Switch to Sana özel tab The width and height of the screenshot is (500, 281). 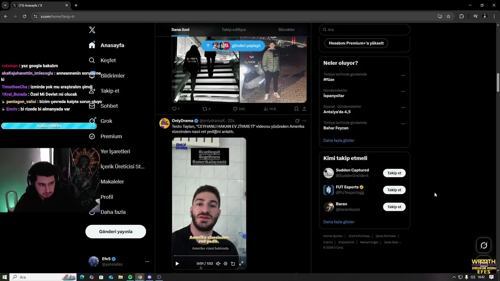(180, 30)
